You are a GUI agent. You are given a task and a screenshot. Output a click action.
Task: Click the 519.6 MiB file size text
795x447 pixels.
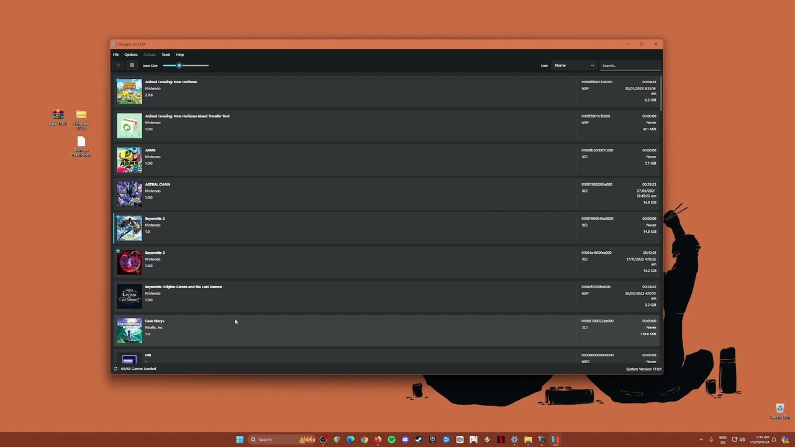(648, 334)
